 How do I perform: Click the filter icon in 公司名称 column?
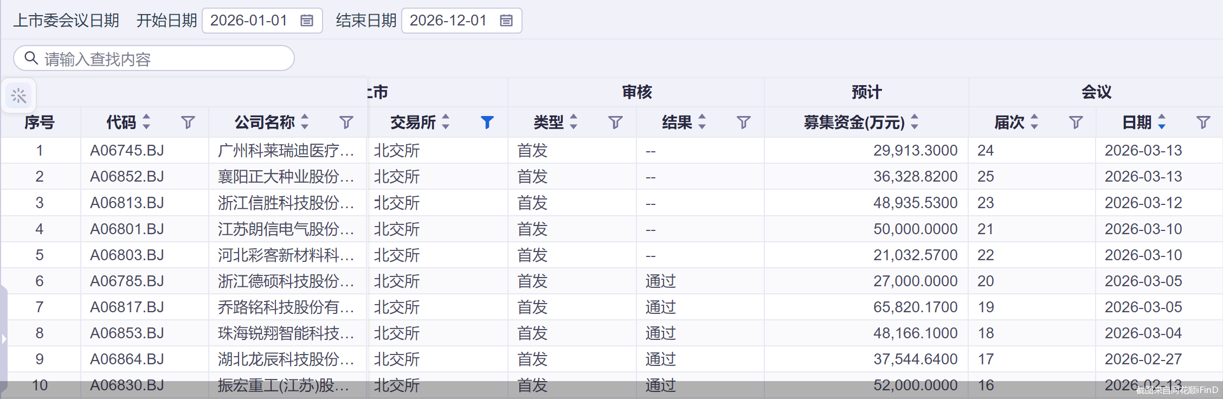[346, 123]
